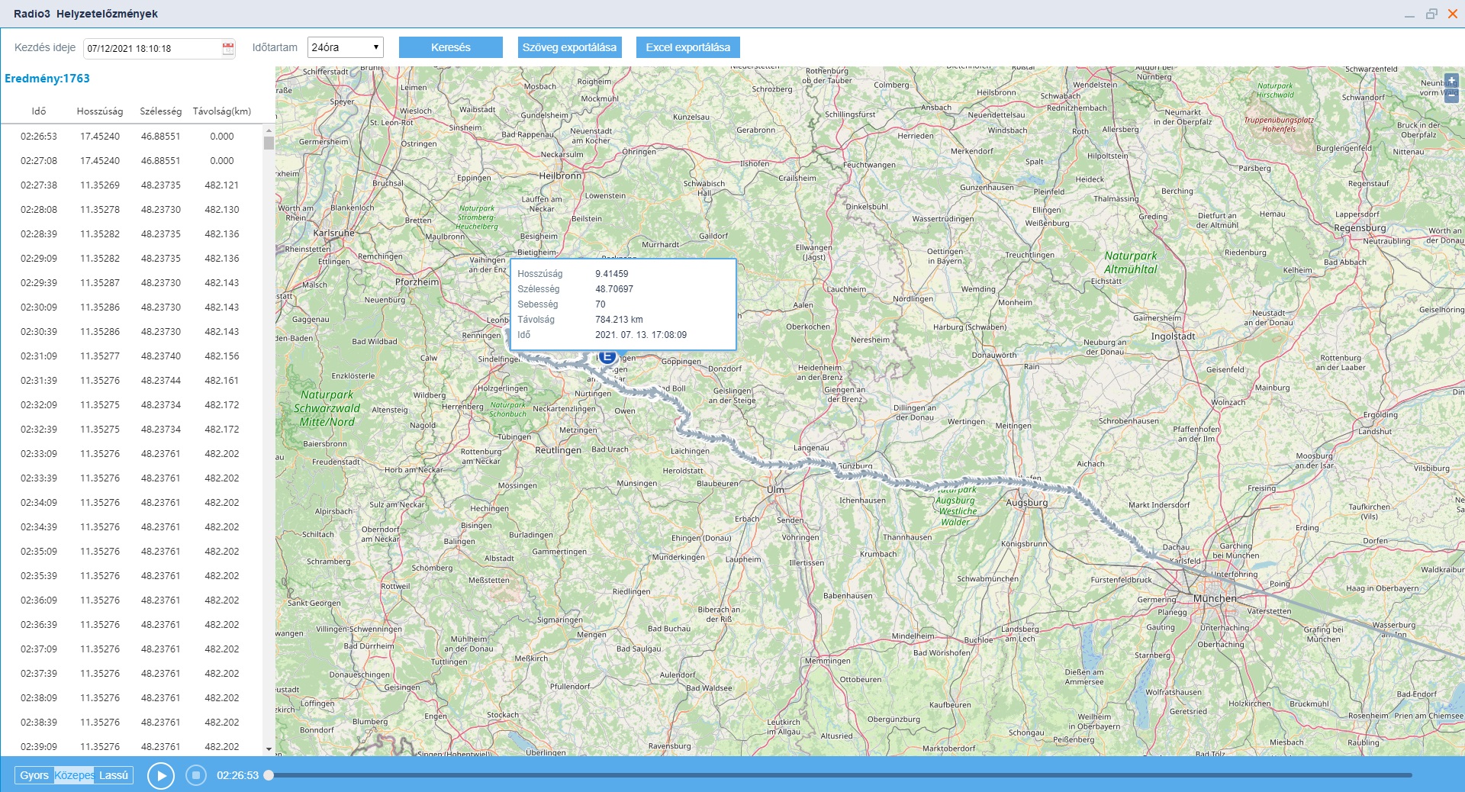Click the Kezdés ideje date input field
Viewport: 1465px width, 792px height.
tap(153, 48)
